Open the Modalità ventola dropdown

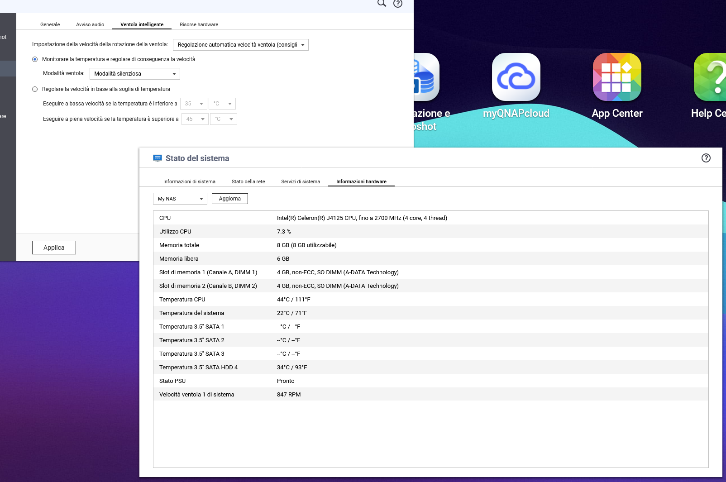pyautogui.click(x=135, y=74)
